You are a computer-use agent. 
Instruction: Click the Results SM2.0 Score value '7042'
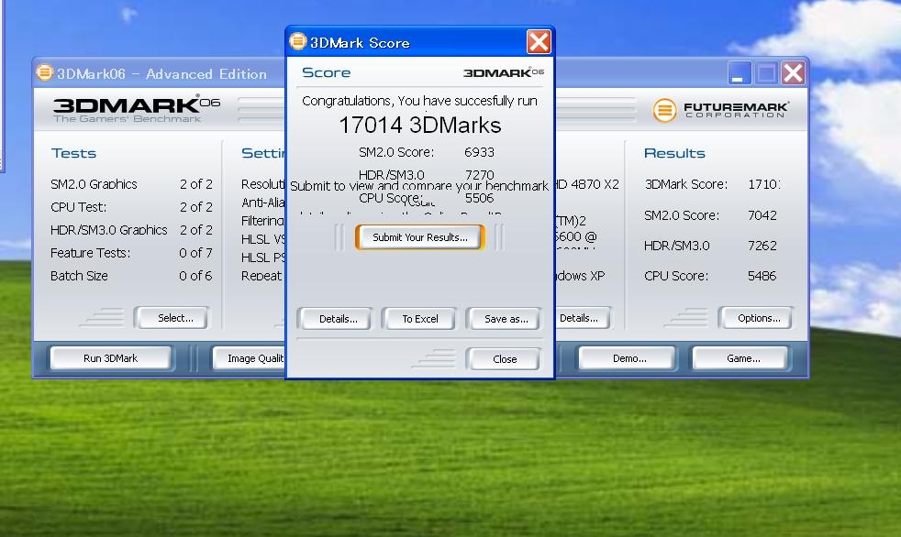(x=762, y=215)
